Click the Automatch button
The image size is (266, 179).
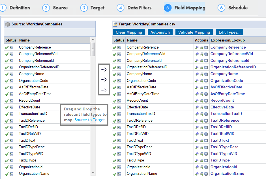160,32
